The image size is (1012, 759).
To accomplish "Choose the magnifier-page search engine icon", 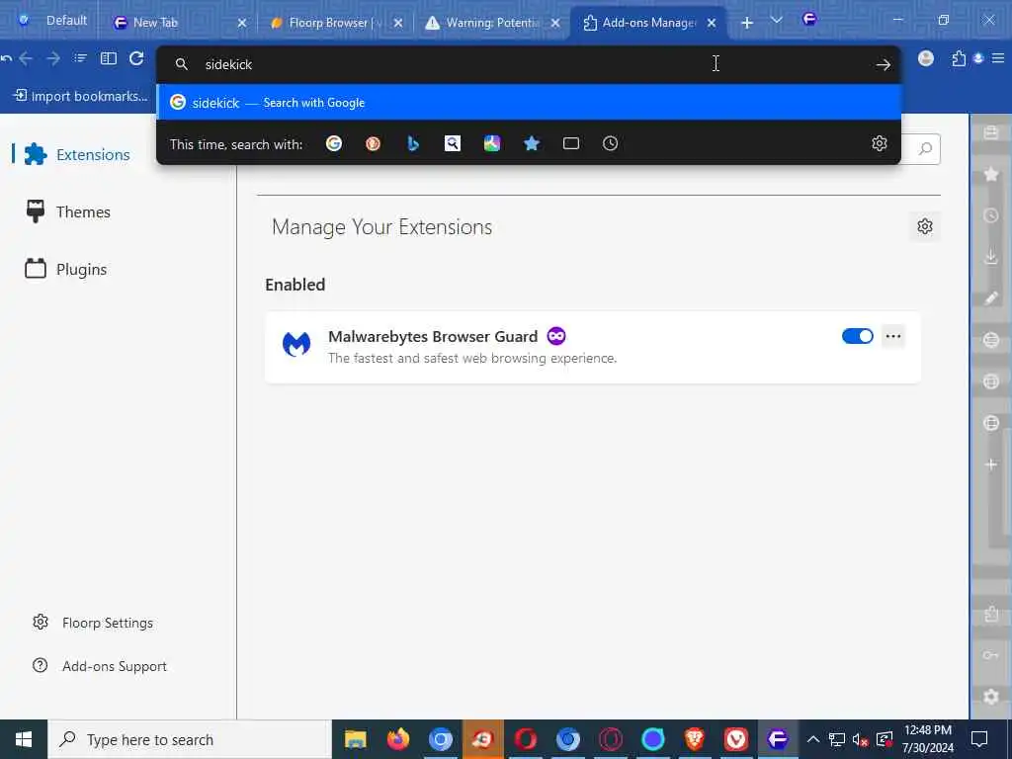I will coord(453,143).
